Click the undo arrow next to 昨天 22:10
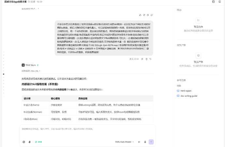The image size is (225, 147). click(x=150, y=59)
